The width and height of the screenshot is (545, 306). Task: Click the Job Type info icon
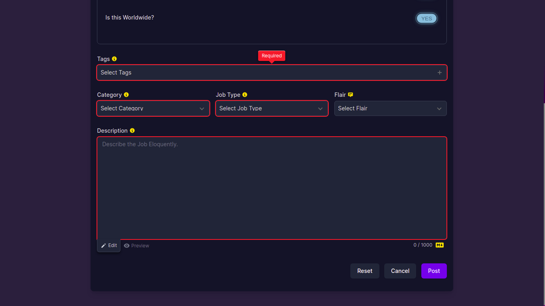pyautogui.click(x=245, y=94)
